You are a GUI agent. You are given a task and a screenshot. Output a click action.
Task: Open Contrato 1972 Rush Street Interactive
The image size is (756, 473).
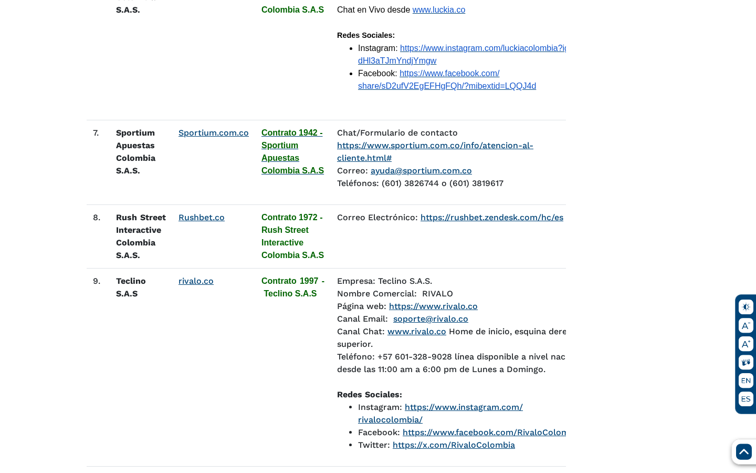[292, 236]
